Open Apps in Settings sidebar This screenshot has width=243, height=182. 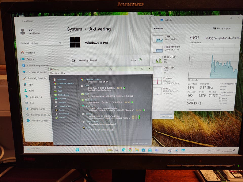[x=31, y=84]
